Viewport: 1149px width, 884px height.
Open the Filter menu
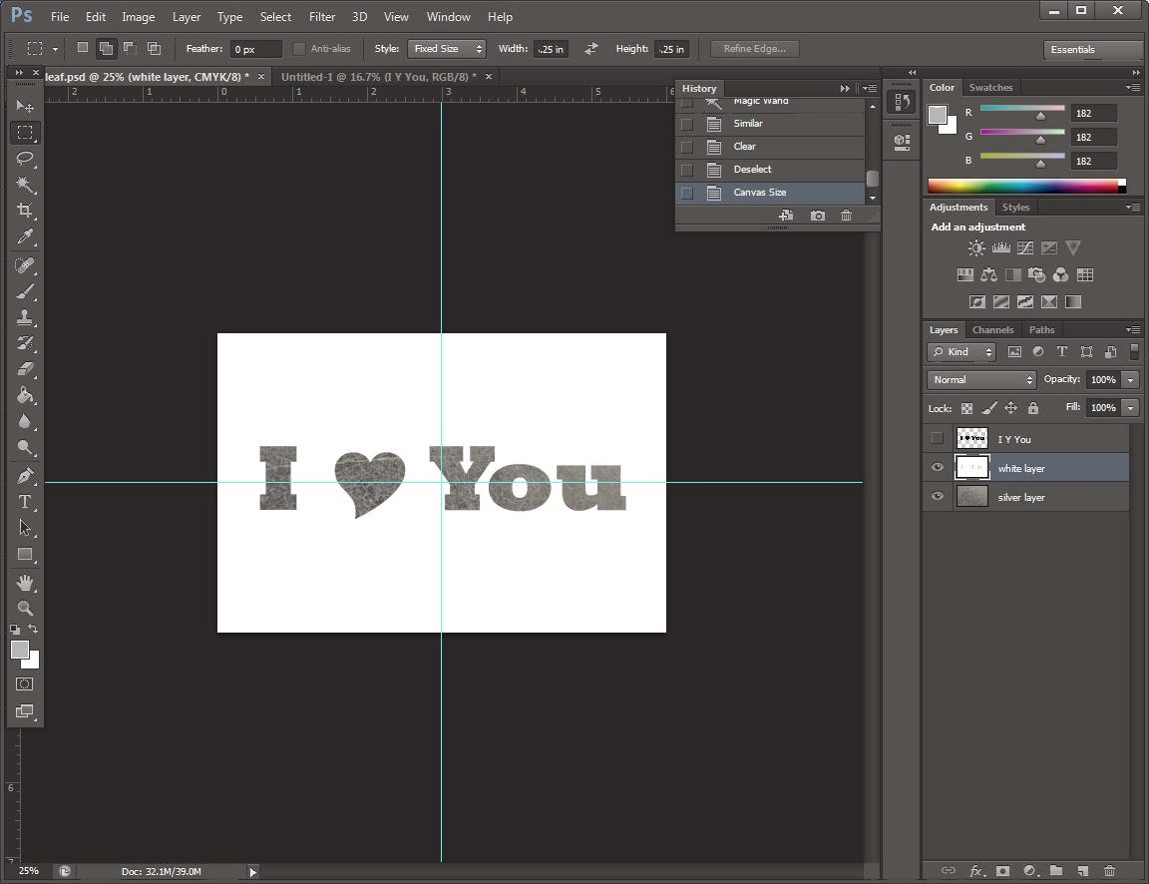coord(321,17)
